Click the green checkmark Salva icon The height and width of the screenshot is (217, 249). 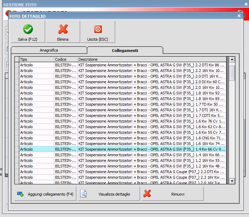coord(28,29)
